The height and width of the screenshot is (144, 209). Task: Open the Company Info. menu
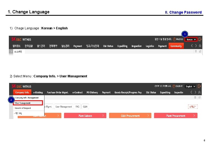click(x=22, y=92)
